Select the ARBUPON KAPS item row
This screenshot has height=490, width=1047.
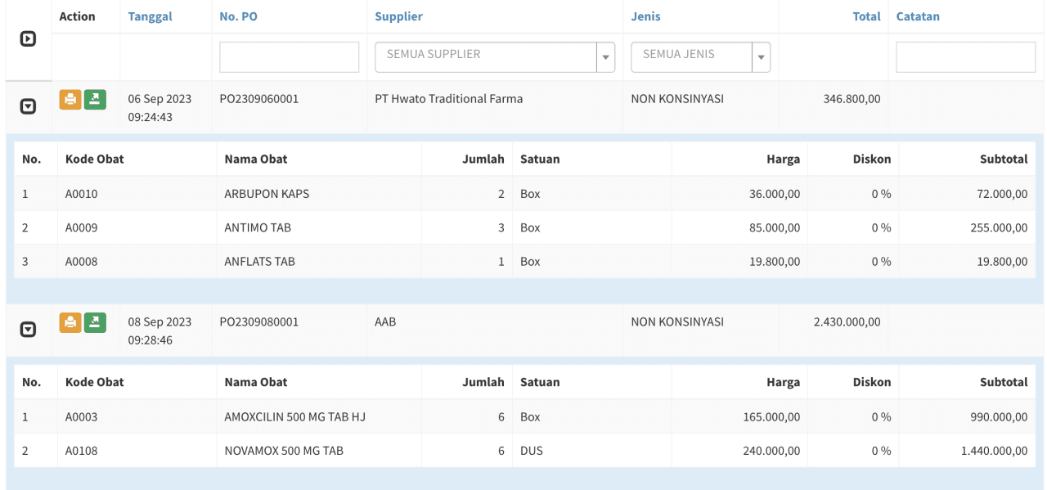point(267,194)
